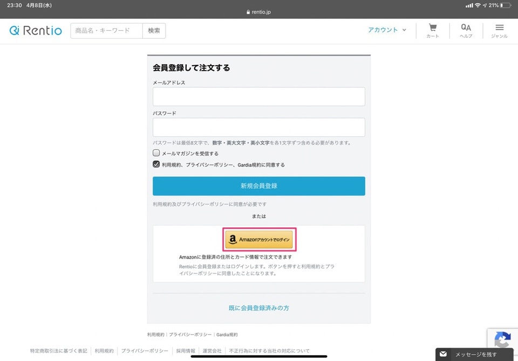Uncheck the 利用規約 agreement checkbox
518x361 pixels.
(x=156, y=164)
